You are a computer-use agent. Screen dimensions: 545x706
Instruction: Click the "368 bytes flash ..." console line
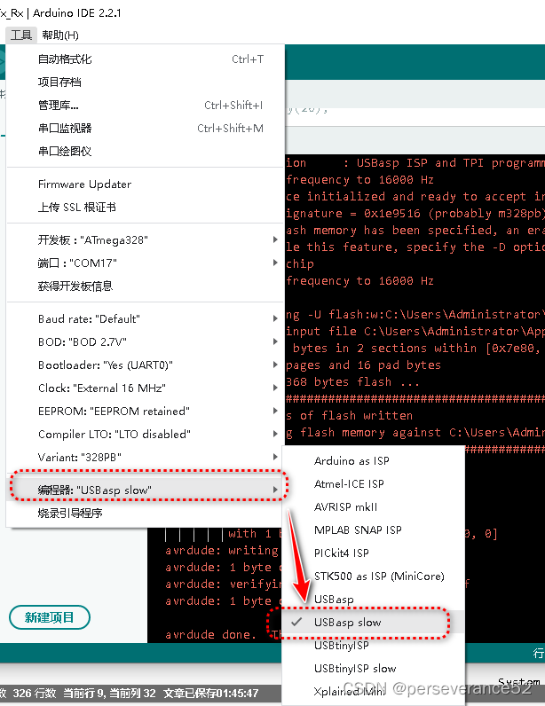point(352,381)
